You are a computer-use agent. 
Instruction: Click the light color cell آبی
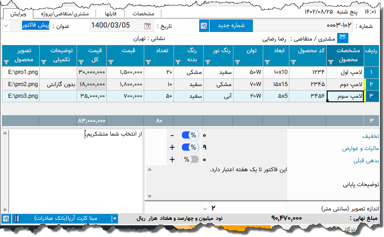click(218, 96)
